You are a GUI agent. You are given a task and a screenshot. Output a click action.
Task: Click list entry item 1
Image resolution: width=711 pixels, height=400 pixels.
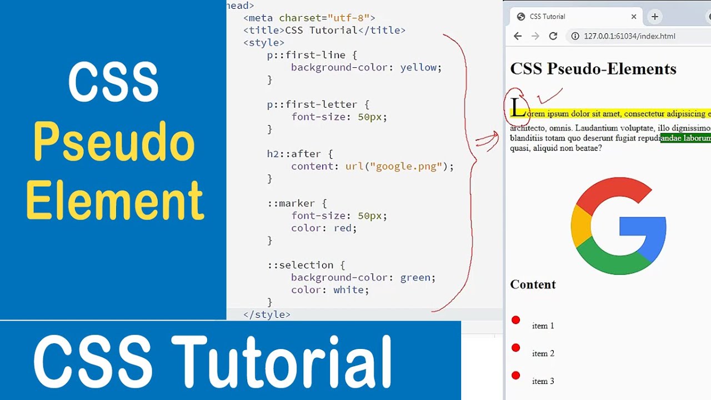click(x=543, y=326)
